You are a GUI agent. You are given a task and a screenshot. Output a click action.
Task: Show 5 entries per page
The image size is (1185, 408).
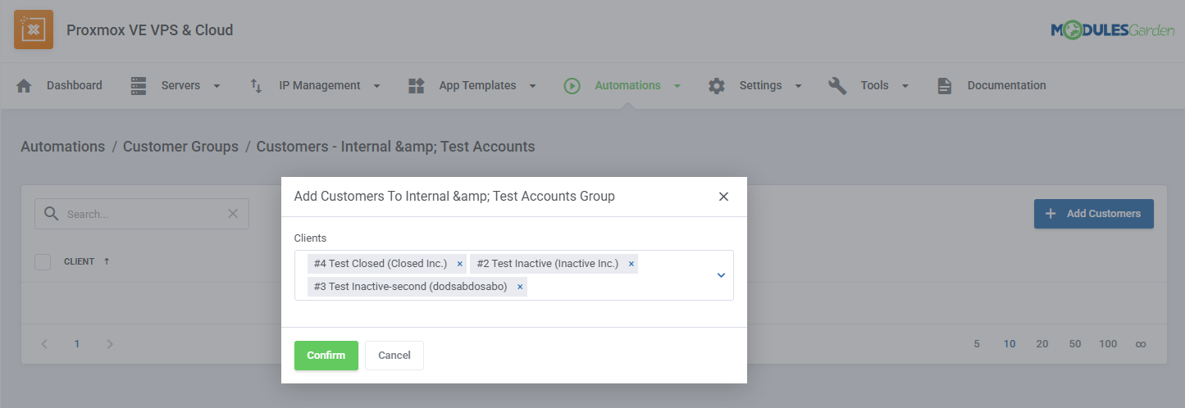click(977, 344)
